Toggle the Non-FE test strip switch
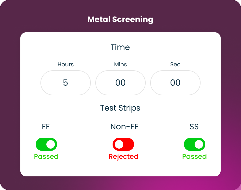Screen dimensions: 241x190 pyautogui.click(x=123, y=144)
